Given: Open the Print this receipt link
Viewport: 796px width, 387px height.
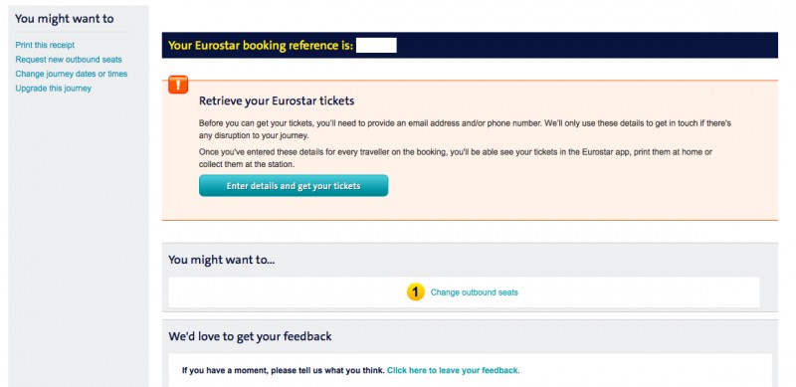Looking at the screenshot, I should 45,45.
